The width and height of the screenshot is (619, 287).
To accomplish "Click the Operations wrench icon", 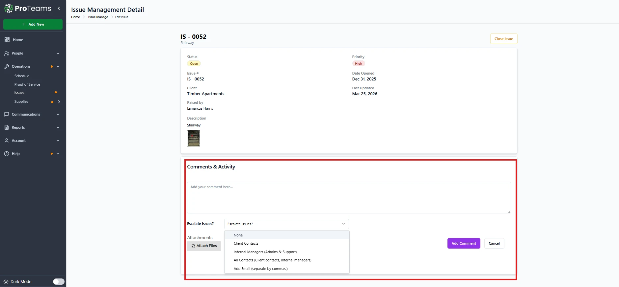I will coord(7,66).
